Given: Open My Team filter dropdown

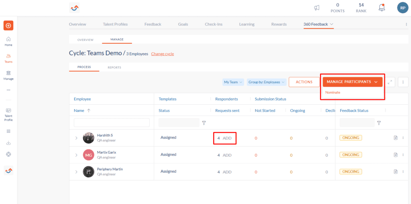Looking at the screenshot, I should 233,82.
